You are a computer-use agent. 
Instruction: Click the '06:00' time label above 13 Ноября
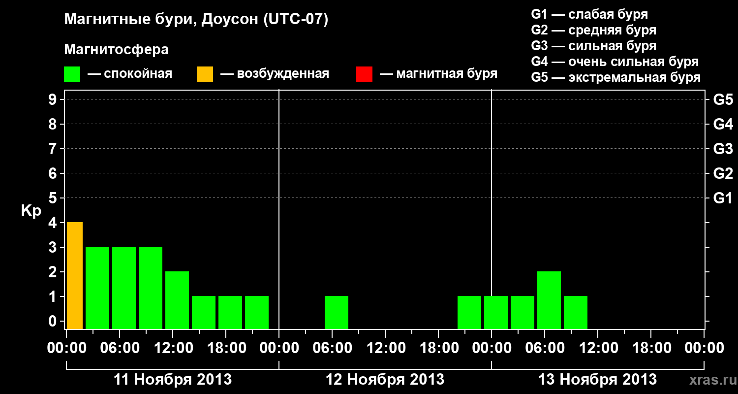(545, 348)
